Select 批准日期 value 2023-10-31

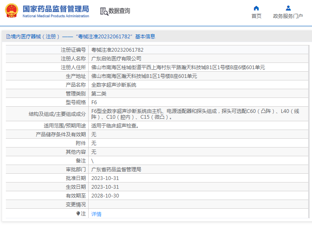point(105,178)
